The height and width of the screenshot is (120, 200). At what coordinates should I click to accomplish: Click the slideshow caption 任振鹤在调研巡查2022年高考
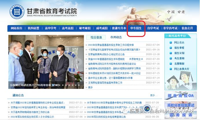point(34,85)
